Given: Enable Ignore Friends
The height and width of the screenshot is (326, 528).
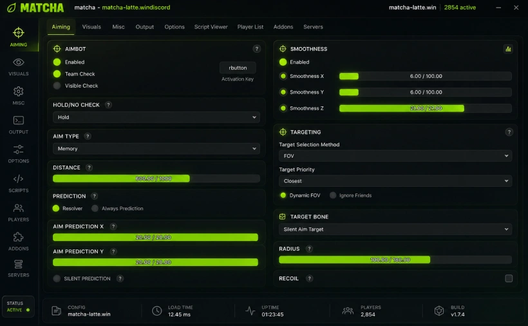Looking at the screenshot, I should (x=333, y=195).
